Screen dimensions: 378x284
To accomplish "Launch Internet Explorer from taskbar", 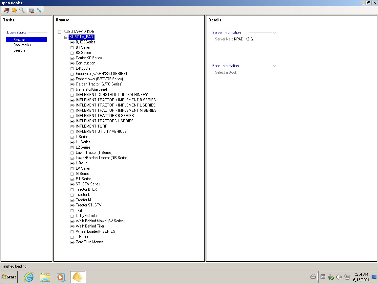I will pyautogui.click(x=29, y=277).
